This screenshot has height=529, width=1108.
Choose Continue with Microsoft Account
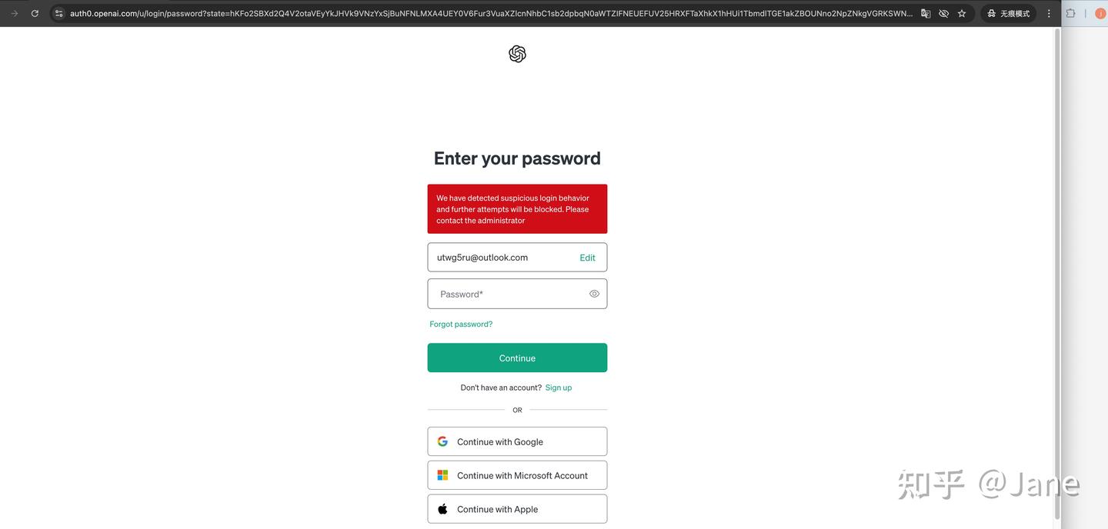coord(517,475)
